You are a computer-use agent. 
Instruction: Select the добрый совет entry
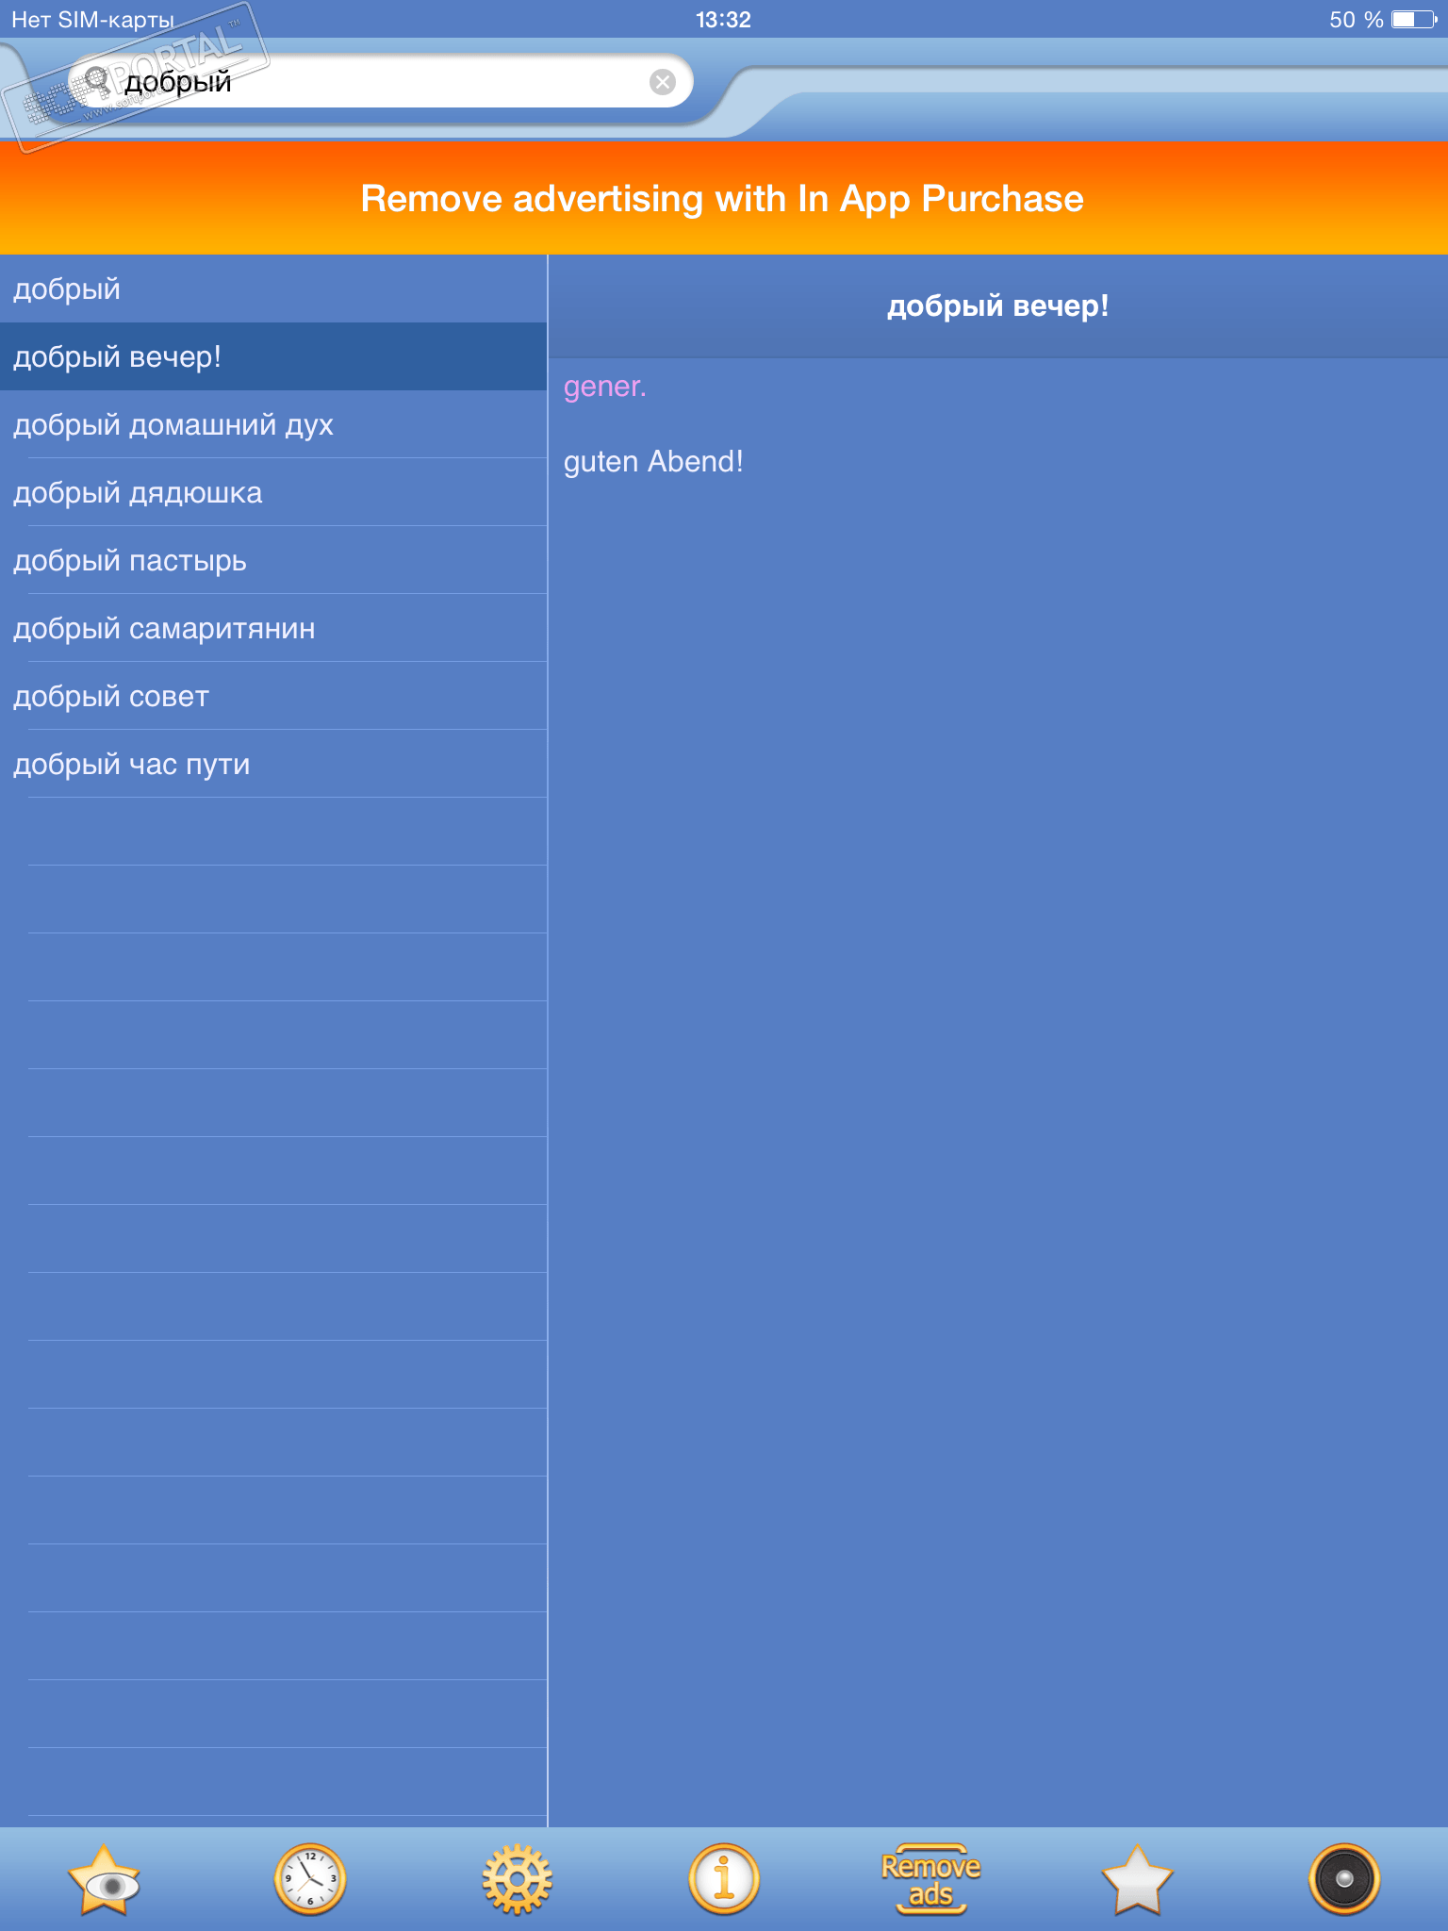(x=273, y=696)
